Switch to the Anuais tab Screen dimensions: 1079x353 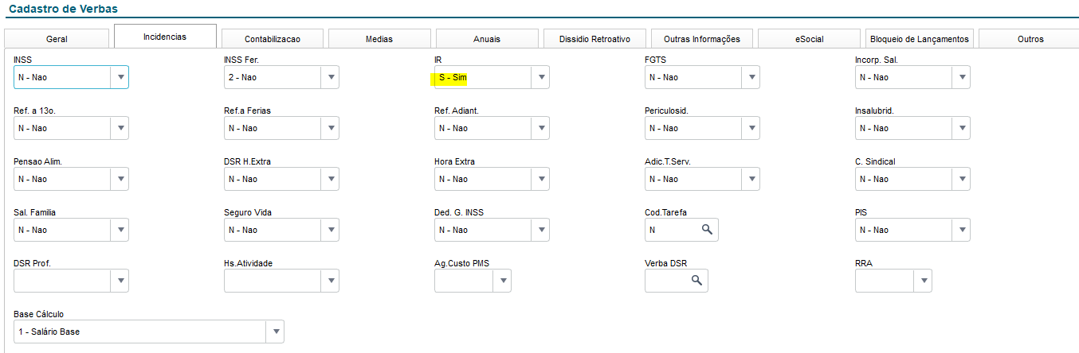pyautogui.click(x=487, y=39)
